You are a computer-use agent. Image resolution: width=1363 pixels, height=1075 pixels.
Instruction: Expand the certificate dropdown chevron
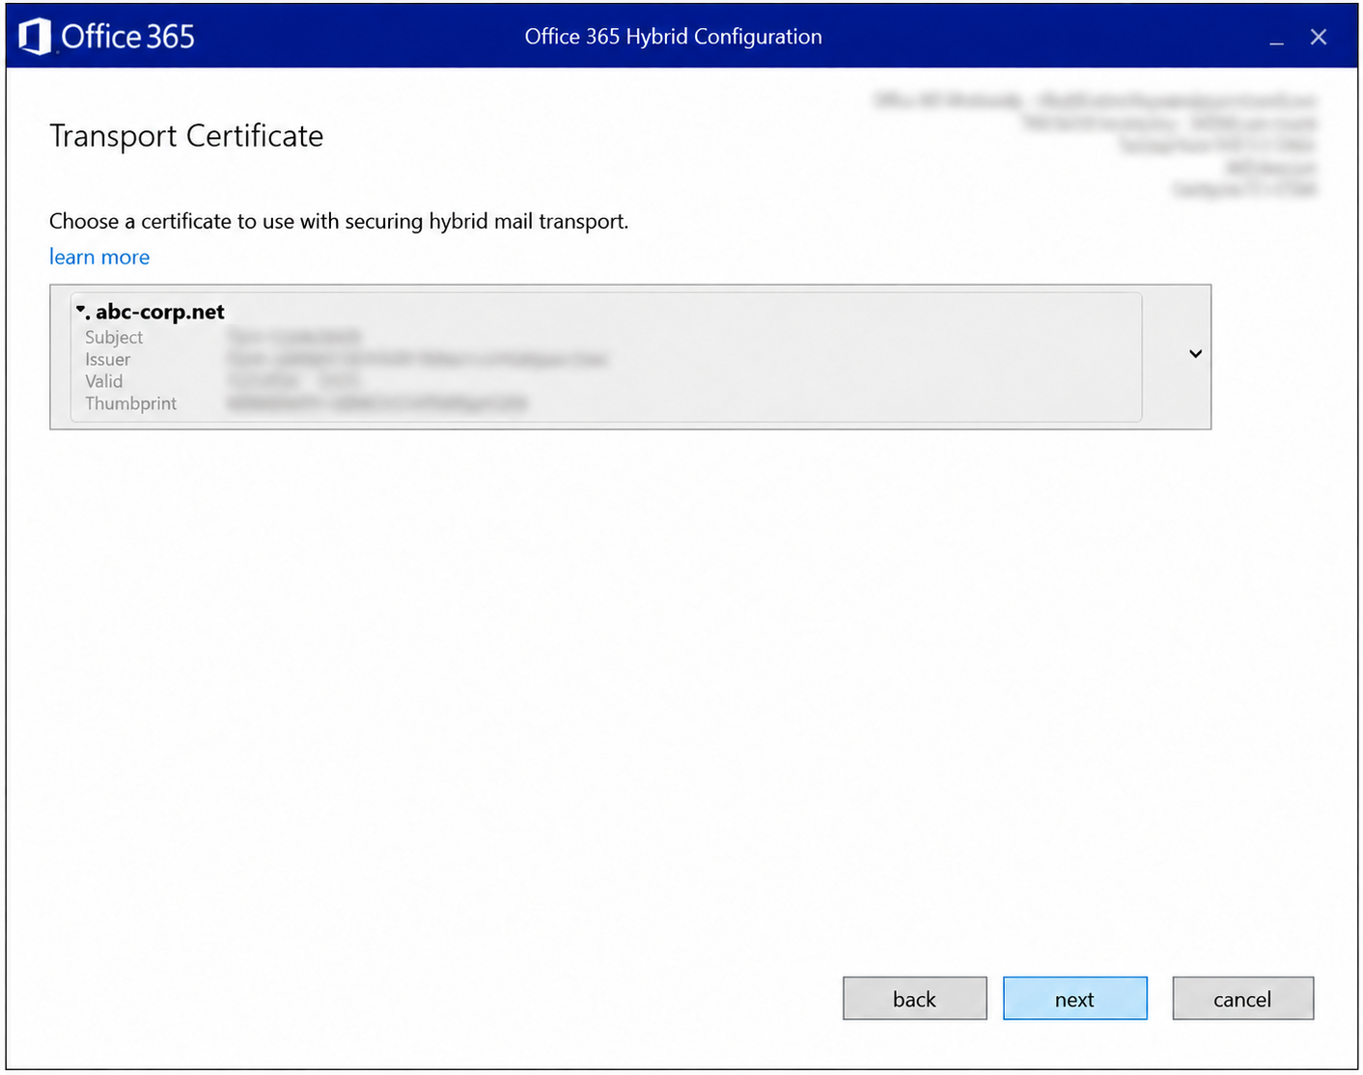(x=1195, y=353)
